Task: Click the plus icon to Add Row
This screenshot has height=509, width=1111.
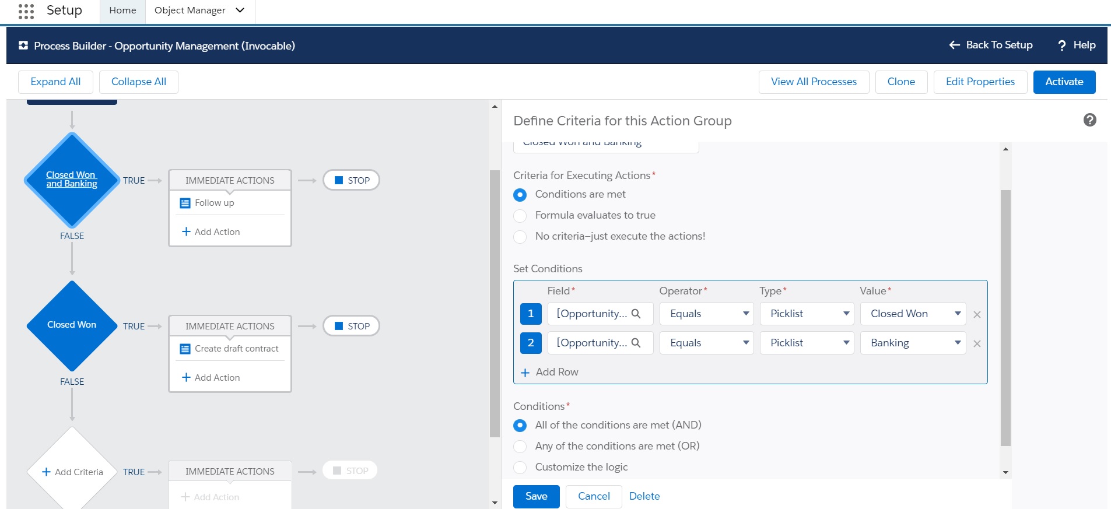Action: coord(525,373)
